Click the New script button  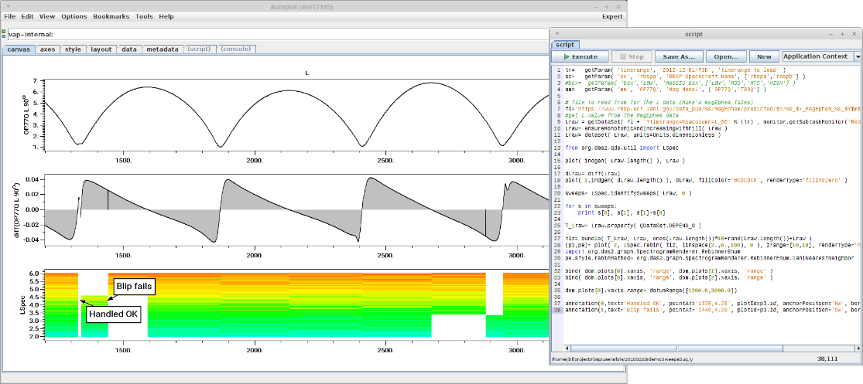[x=764, y=56]
